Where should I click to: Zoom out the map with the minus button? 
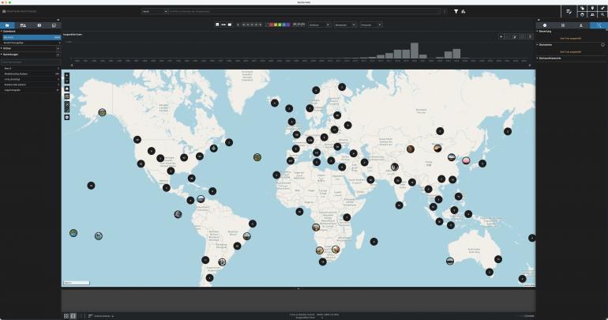(66, 81)
